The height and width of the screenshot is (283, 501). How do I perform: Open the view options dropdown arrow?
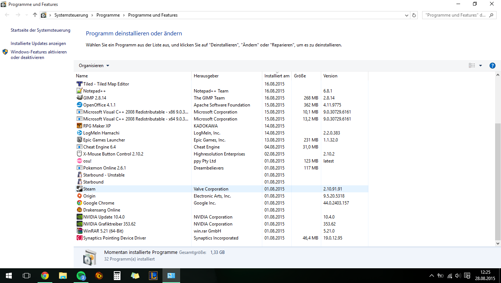tap(480, 66)
